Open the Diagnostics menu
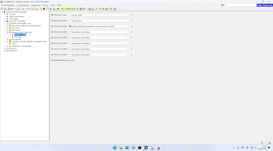The width and height of the screenshot is (273, 151). pos(36,5)
